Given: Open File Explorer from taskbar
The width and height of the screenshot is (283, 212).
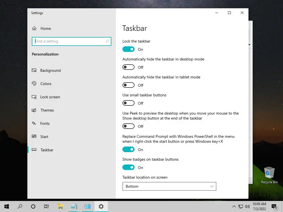Looking at the screenshot, I should [x=60, y=206].
